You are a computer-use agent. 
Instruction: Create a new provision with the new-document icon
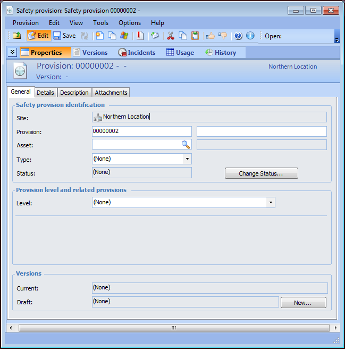tap(99, 36)
